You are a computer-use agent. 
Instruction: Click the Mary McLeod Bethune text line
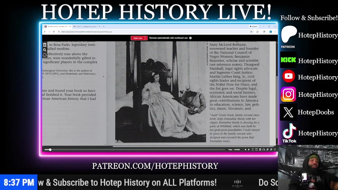click(228, 45)
